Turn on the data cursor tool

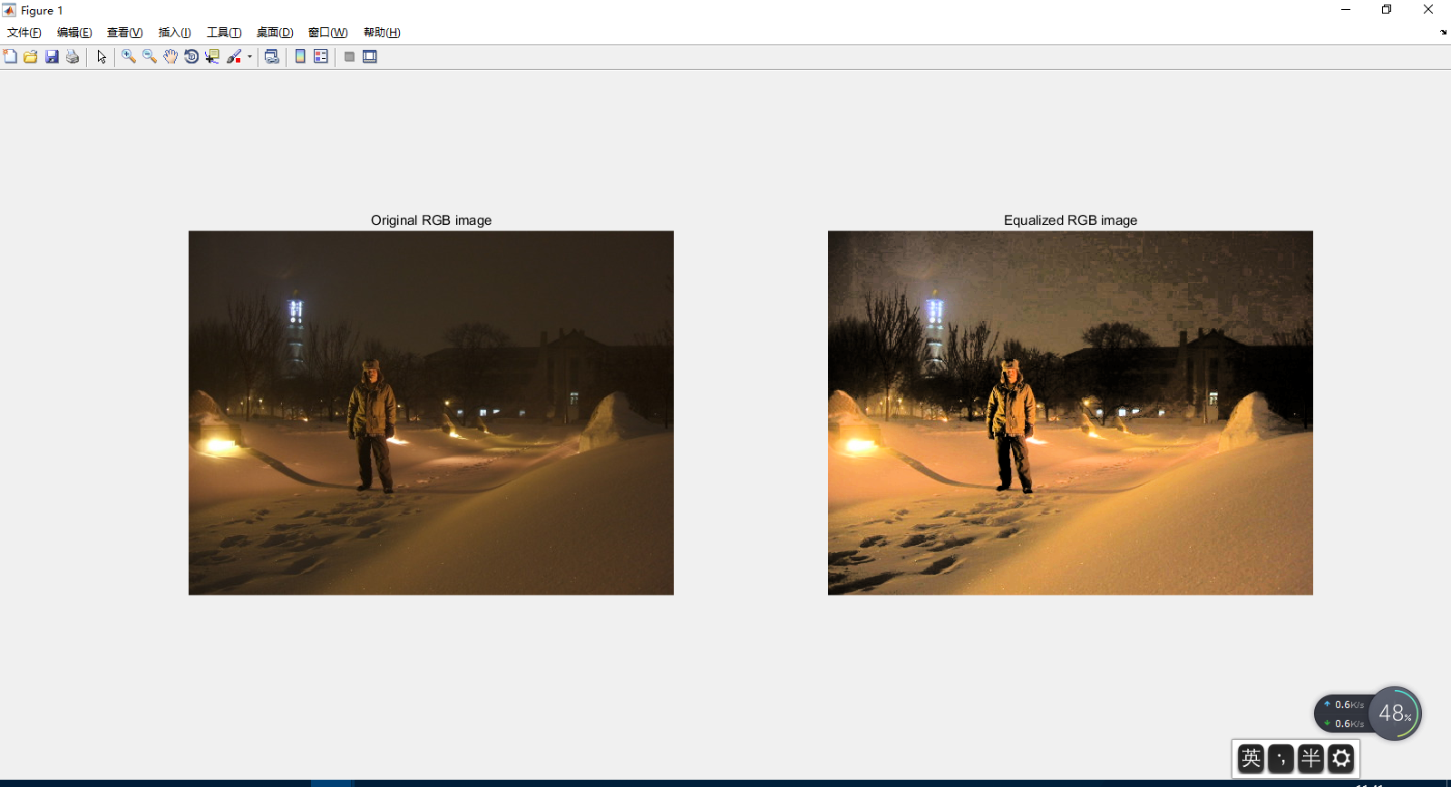click(x=212, y=56)
